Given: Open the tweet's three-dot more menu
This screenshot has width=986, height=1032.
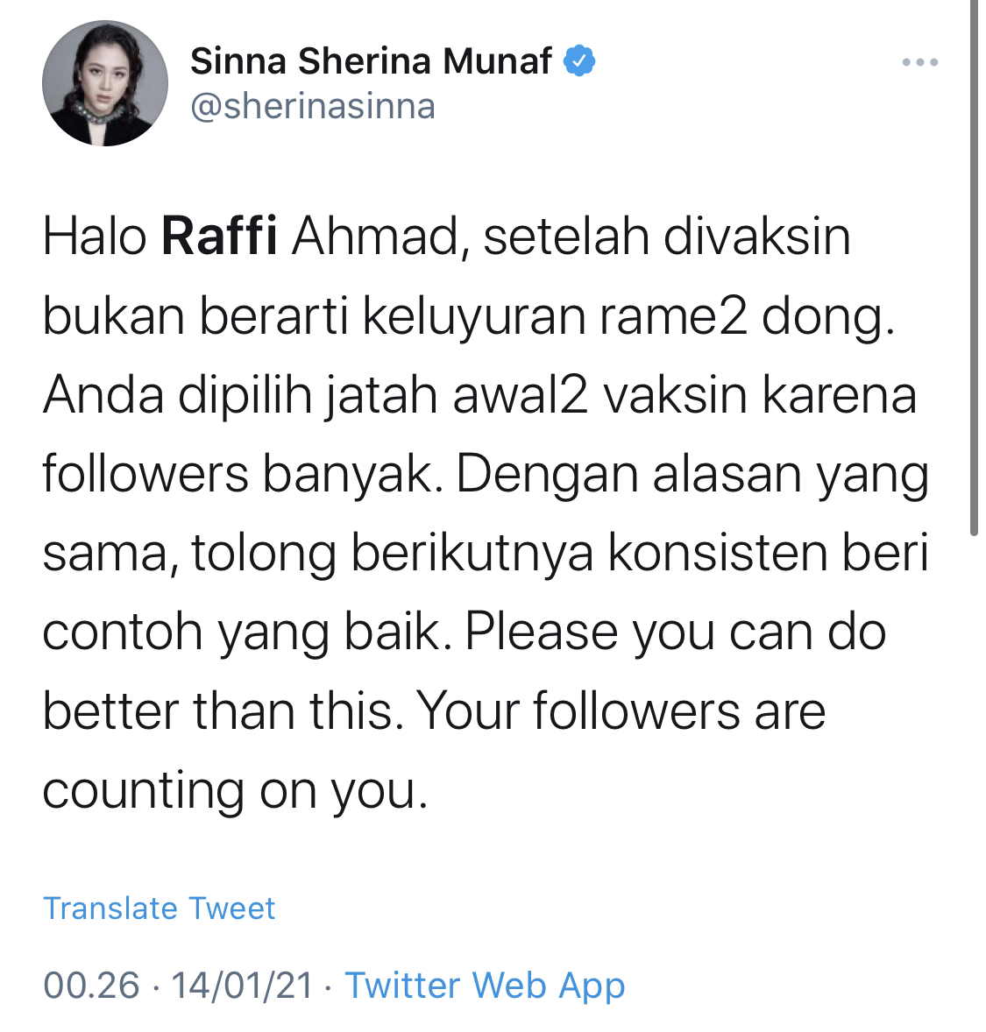Looking at the screenshot, I should [919, 62].
